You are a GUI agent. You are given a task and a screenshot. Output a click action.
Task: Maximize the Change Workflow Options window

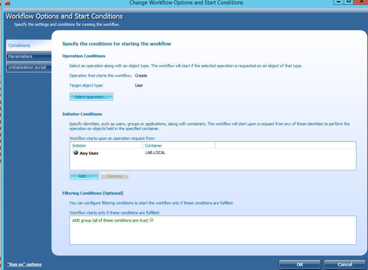[x=349, y=2]
